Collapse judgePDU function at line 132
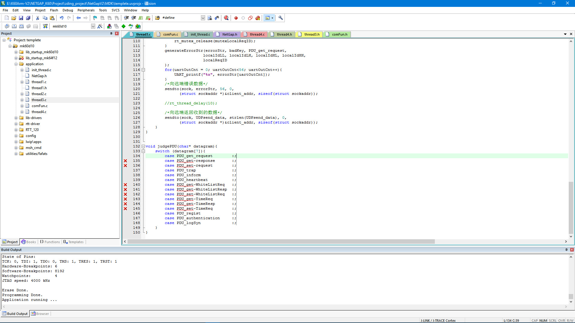The width and height of the screenshot is (575, 323). (x=143, y=147)
